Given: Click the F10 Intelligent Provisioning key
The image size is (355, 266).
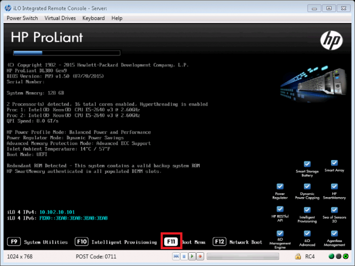Looking at the screenshot, I should (82, 242).
